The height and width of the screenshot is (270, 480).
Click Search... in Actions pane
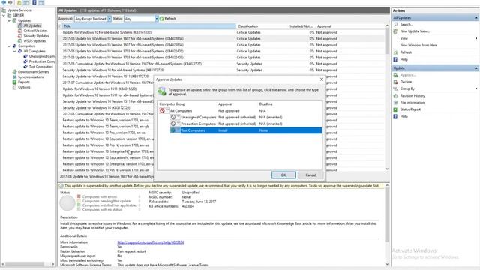point(406,24)
